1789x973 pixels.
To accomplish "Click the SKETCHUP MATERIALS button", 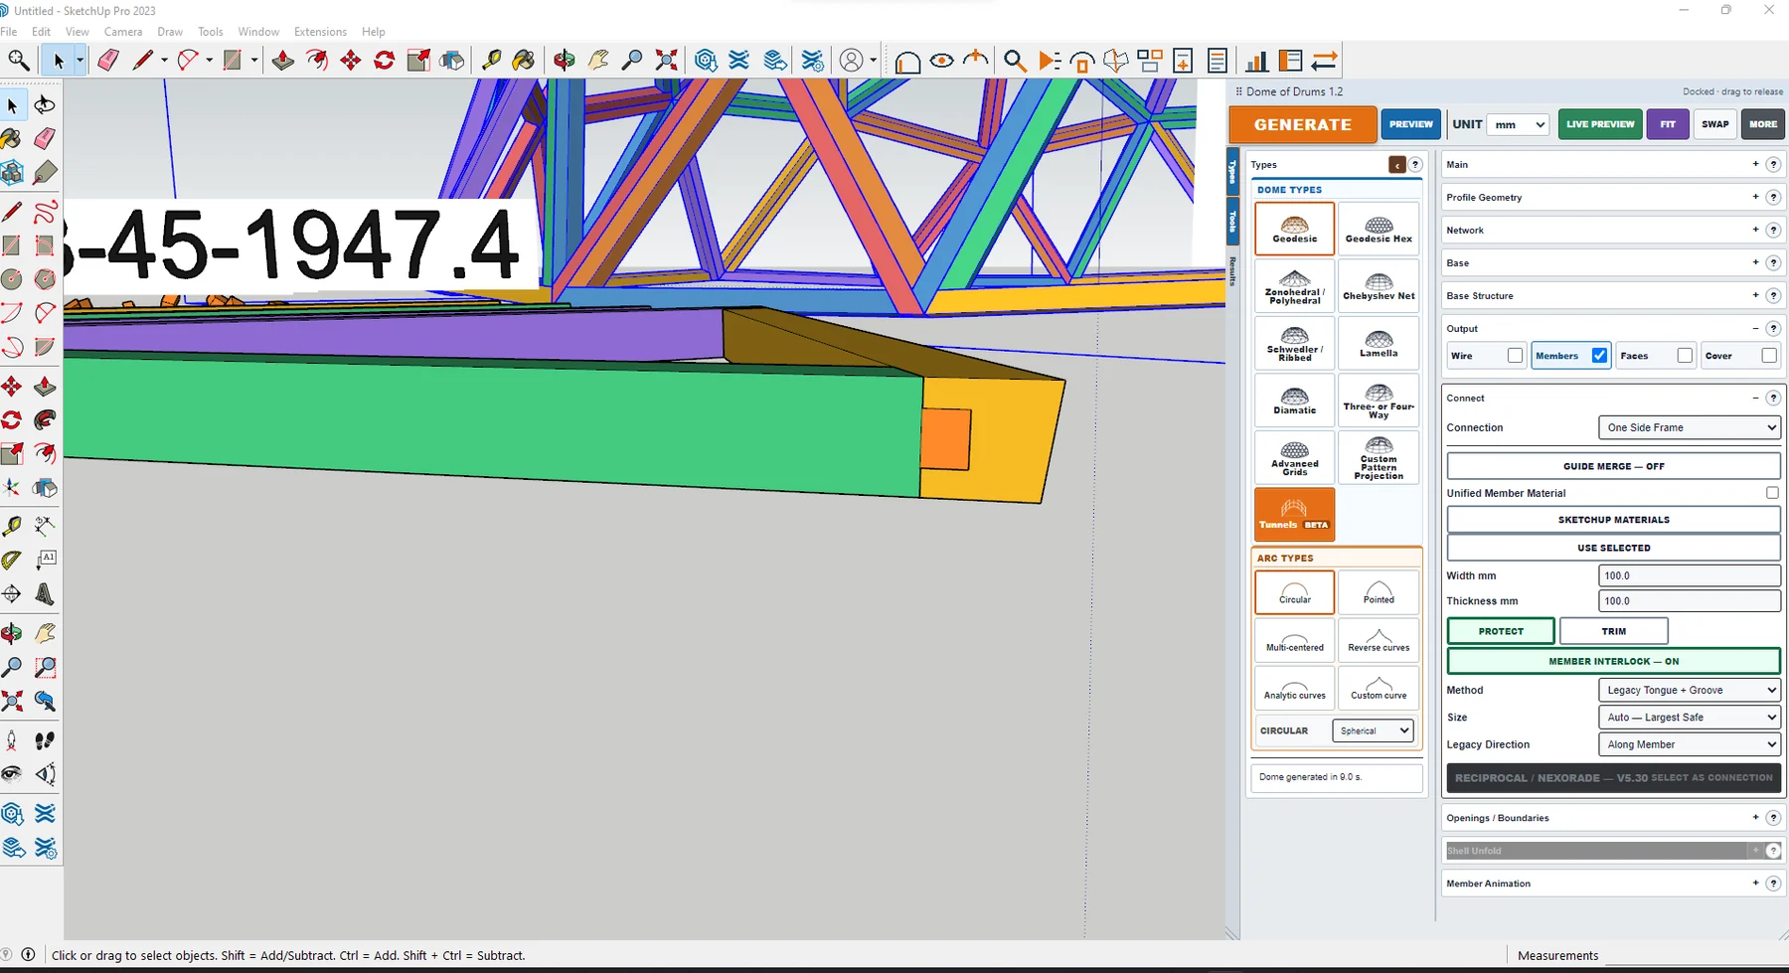I will pos(1613,520).
